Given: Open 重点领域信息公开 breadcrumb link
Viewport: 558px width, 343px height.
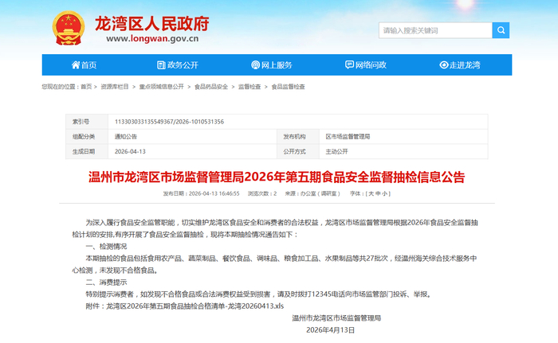Looking at the screenshot, I should pos(162,87).
